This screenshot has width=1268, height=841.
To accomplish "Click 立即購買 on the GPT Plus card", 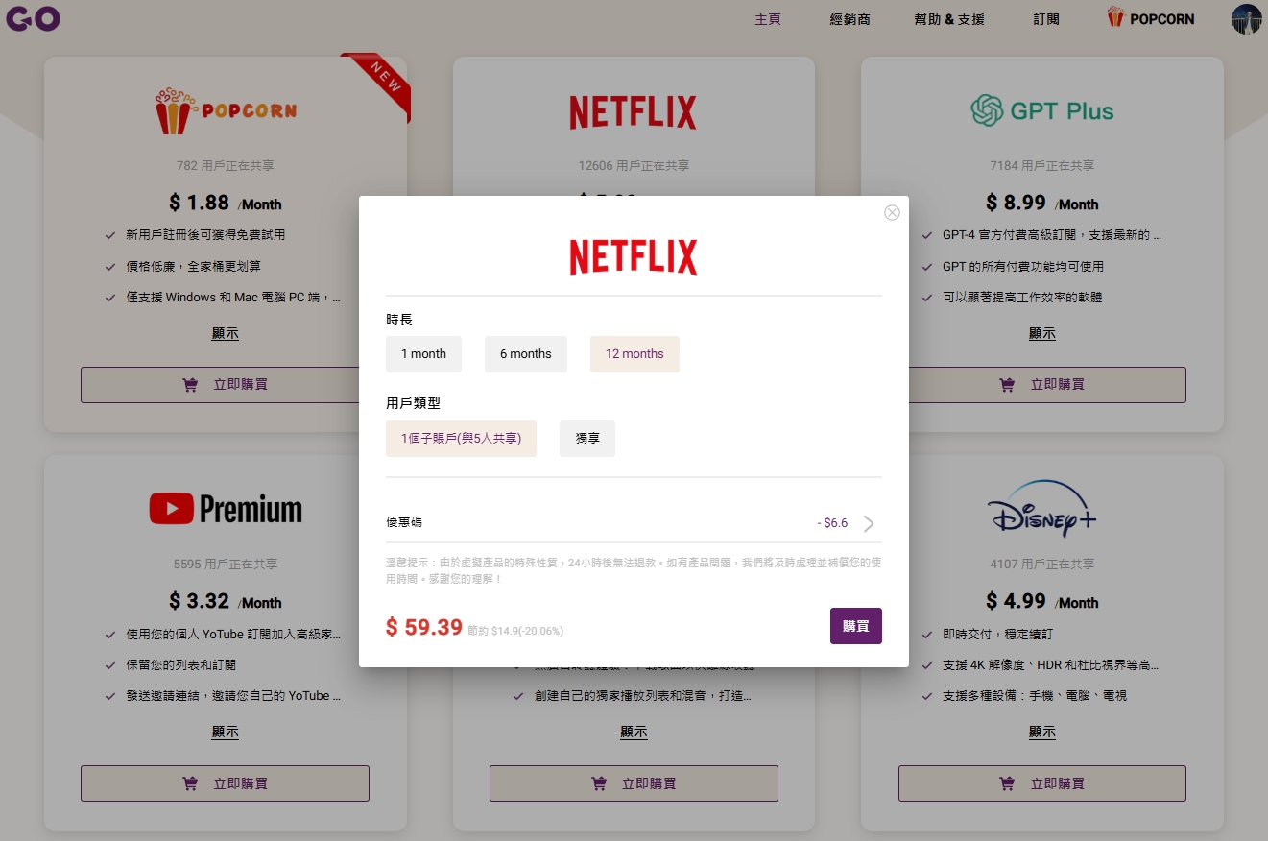I will (1042, 384).
